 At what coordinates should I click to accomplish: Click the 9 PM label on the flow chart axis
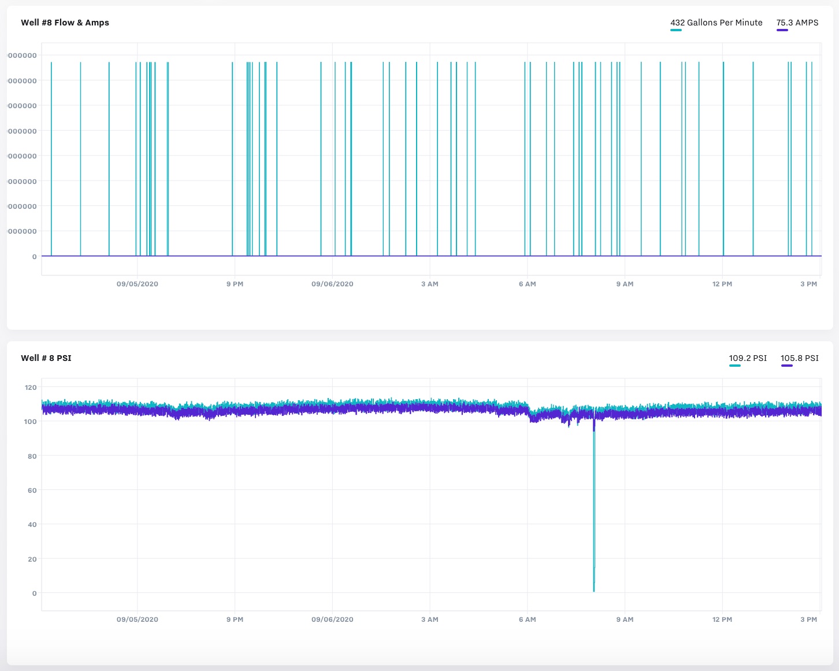pyautogui.click(x=235, y=284)
